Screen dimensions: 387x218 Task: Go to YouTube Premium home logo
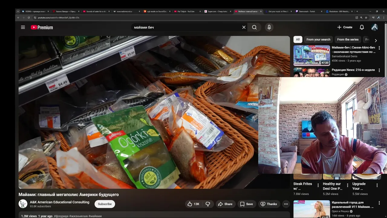42,27
